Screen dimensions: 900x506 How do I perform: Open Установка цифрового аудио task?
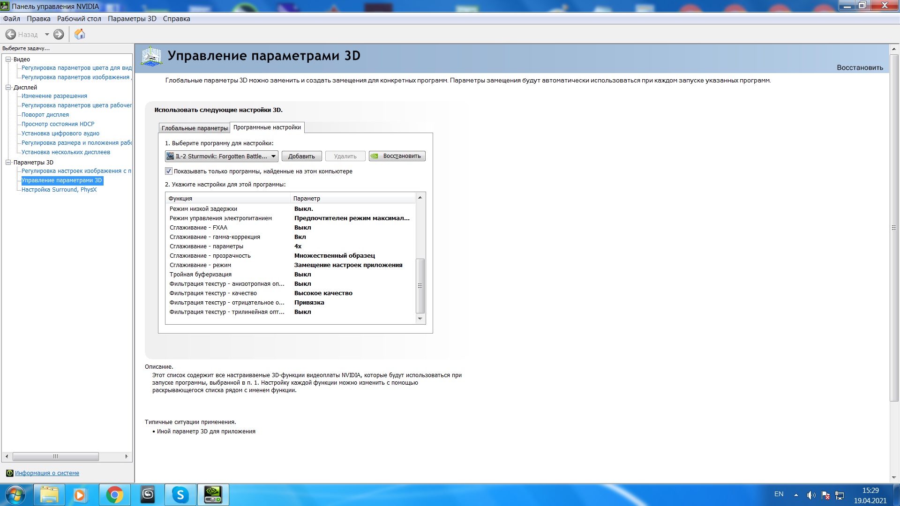click(x=60, y=134)
